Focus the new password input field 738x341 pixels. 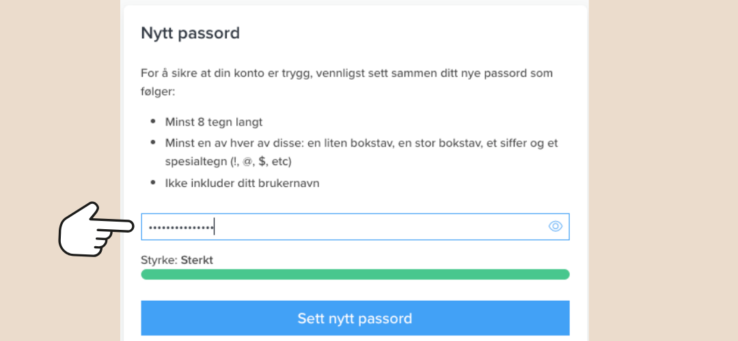pyautogui.click(x=355, y=226)
